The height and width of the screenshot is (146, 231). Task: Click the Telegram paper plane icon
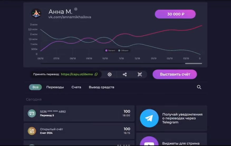point(149,118)
